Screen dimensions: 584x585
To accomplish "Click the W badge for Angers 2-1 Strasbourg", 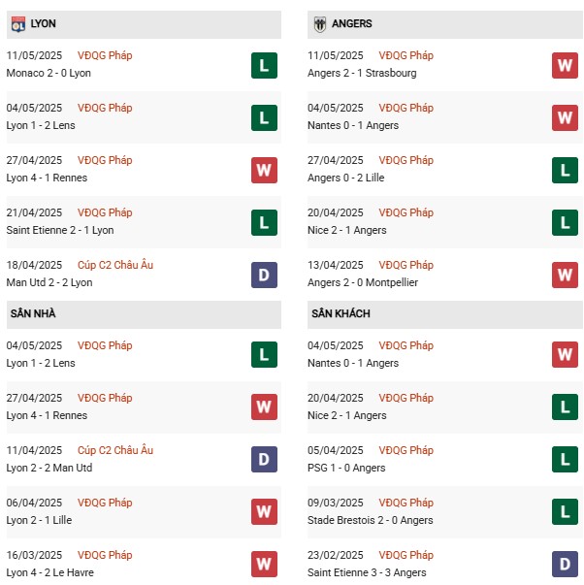I will [x=565, y=66].
